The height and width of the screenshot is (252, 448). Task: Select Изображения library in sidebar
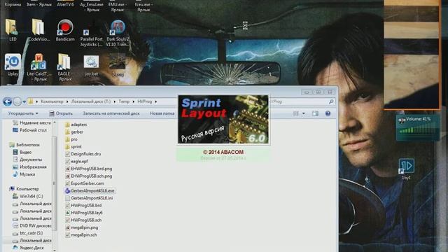(29, 167)
